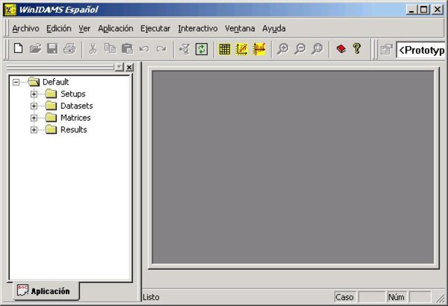Image resolution: width=448 pixels, height=306 pixels.
Task: Select the Setups tree item label
Action: [73, 94]
